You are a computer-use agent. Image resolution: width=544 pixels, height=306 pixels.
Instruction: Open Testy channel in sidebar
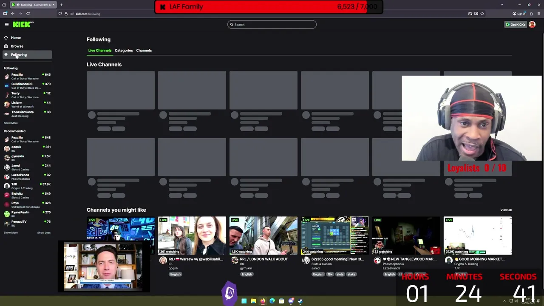27,95
